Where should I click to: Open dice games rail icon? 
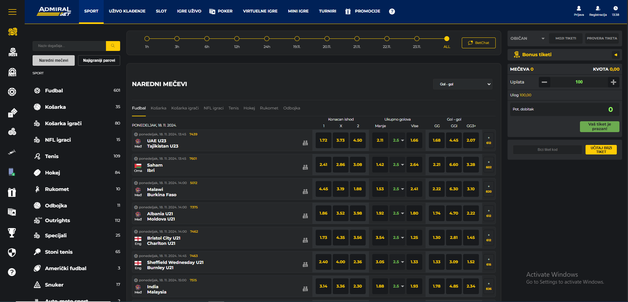[13, 112]
